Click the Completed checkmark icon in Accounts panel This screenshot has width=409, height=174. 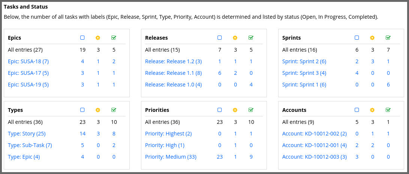[388, 110]
